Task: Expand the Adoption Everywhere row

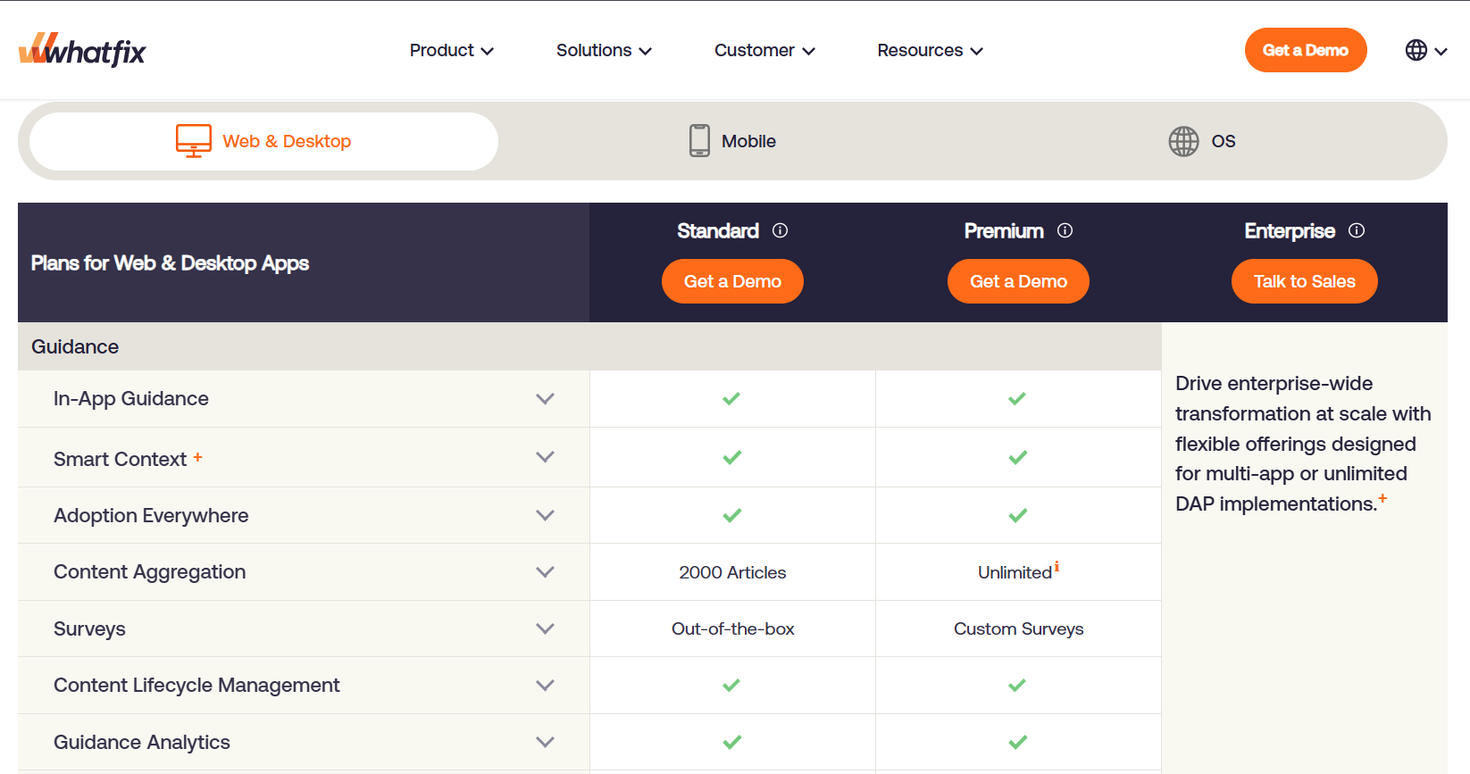Action: (545, 515)
